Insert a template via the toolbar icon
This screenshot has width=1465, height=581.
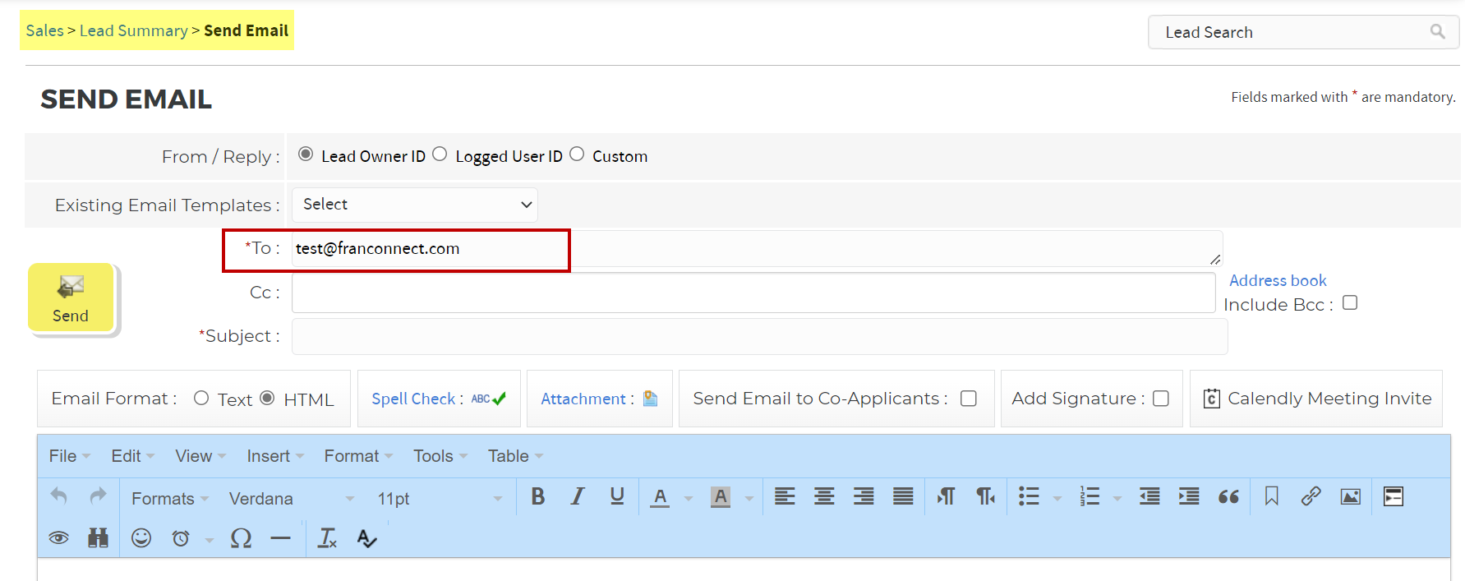(1394, 496)
